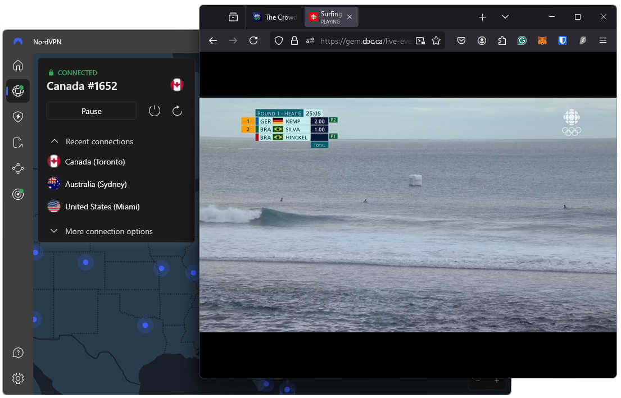
Task: Click the Canada flag icon beside server name
Action: coord(176,85)
